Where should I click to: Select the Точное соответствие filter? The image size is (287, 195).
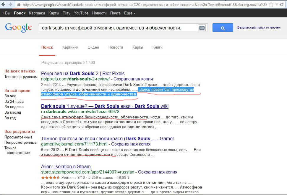coord(17,150)
